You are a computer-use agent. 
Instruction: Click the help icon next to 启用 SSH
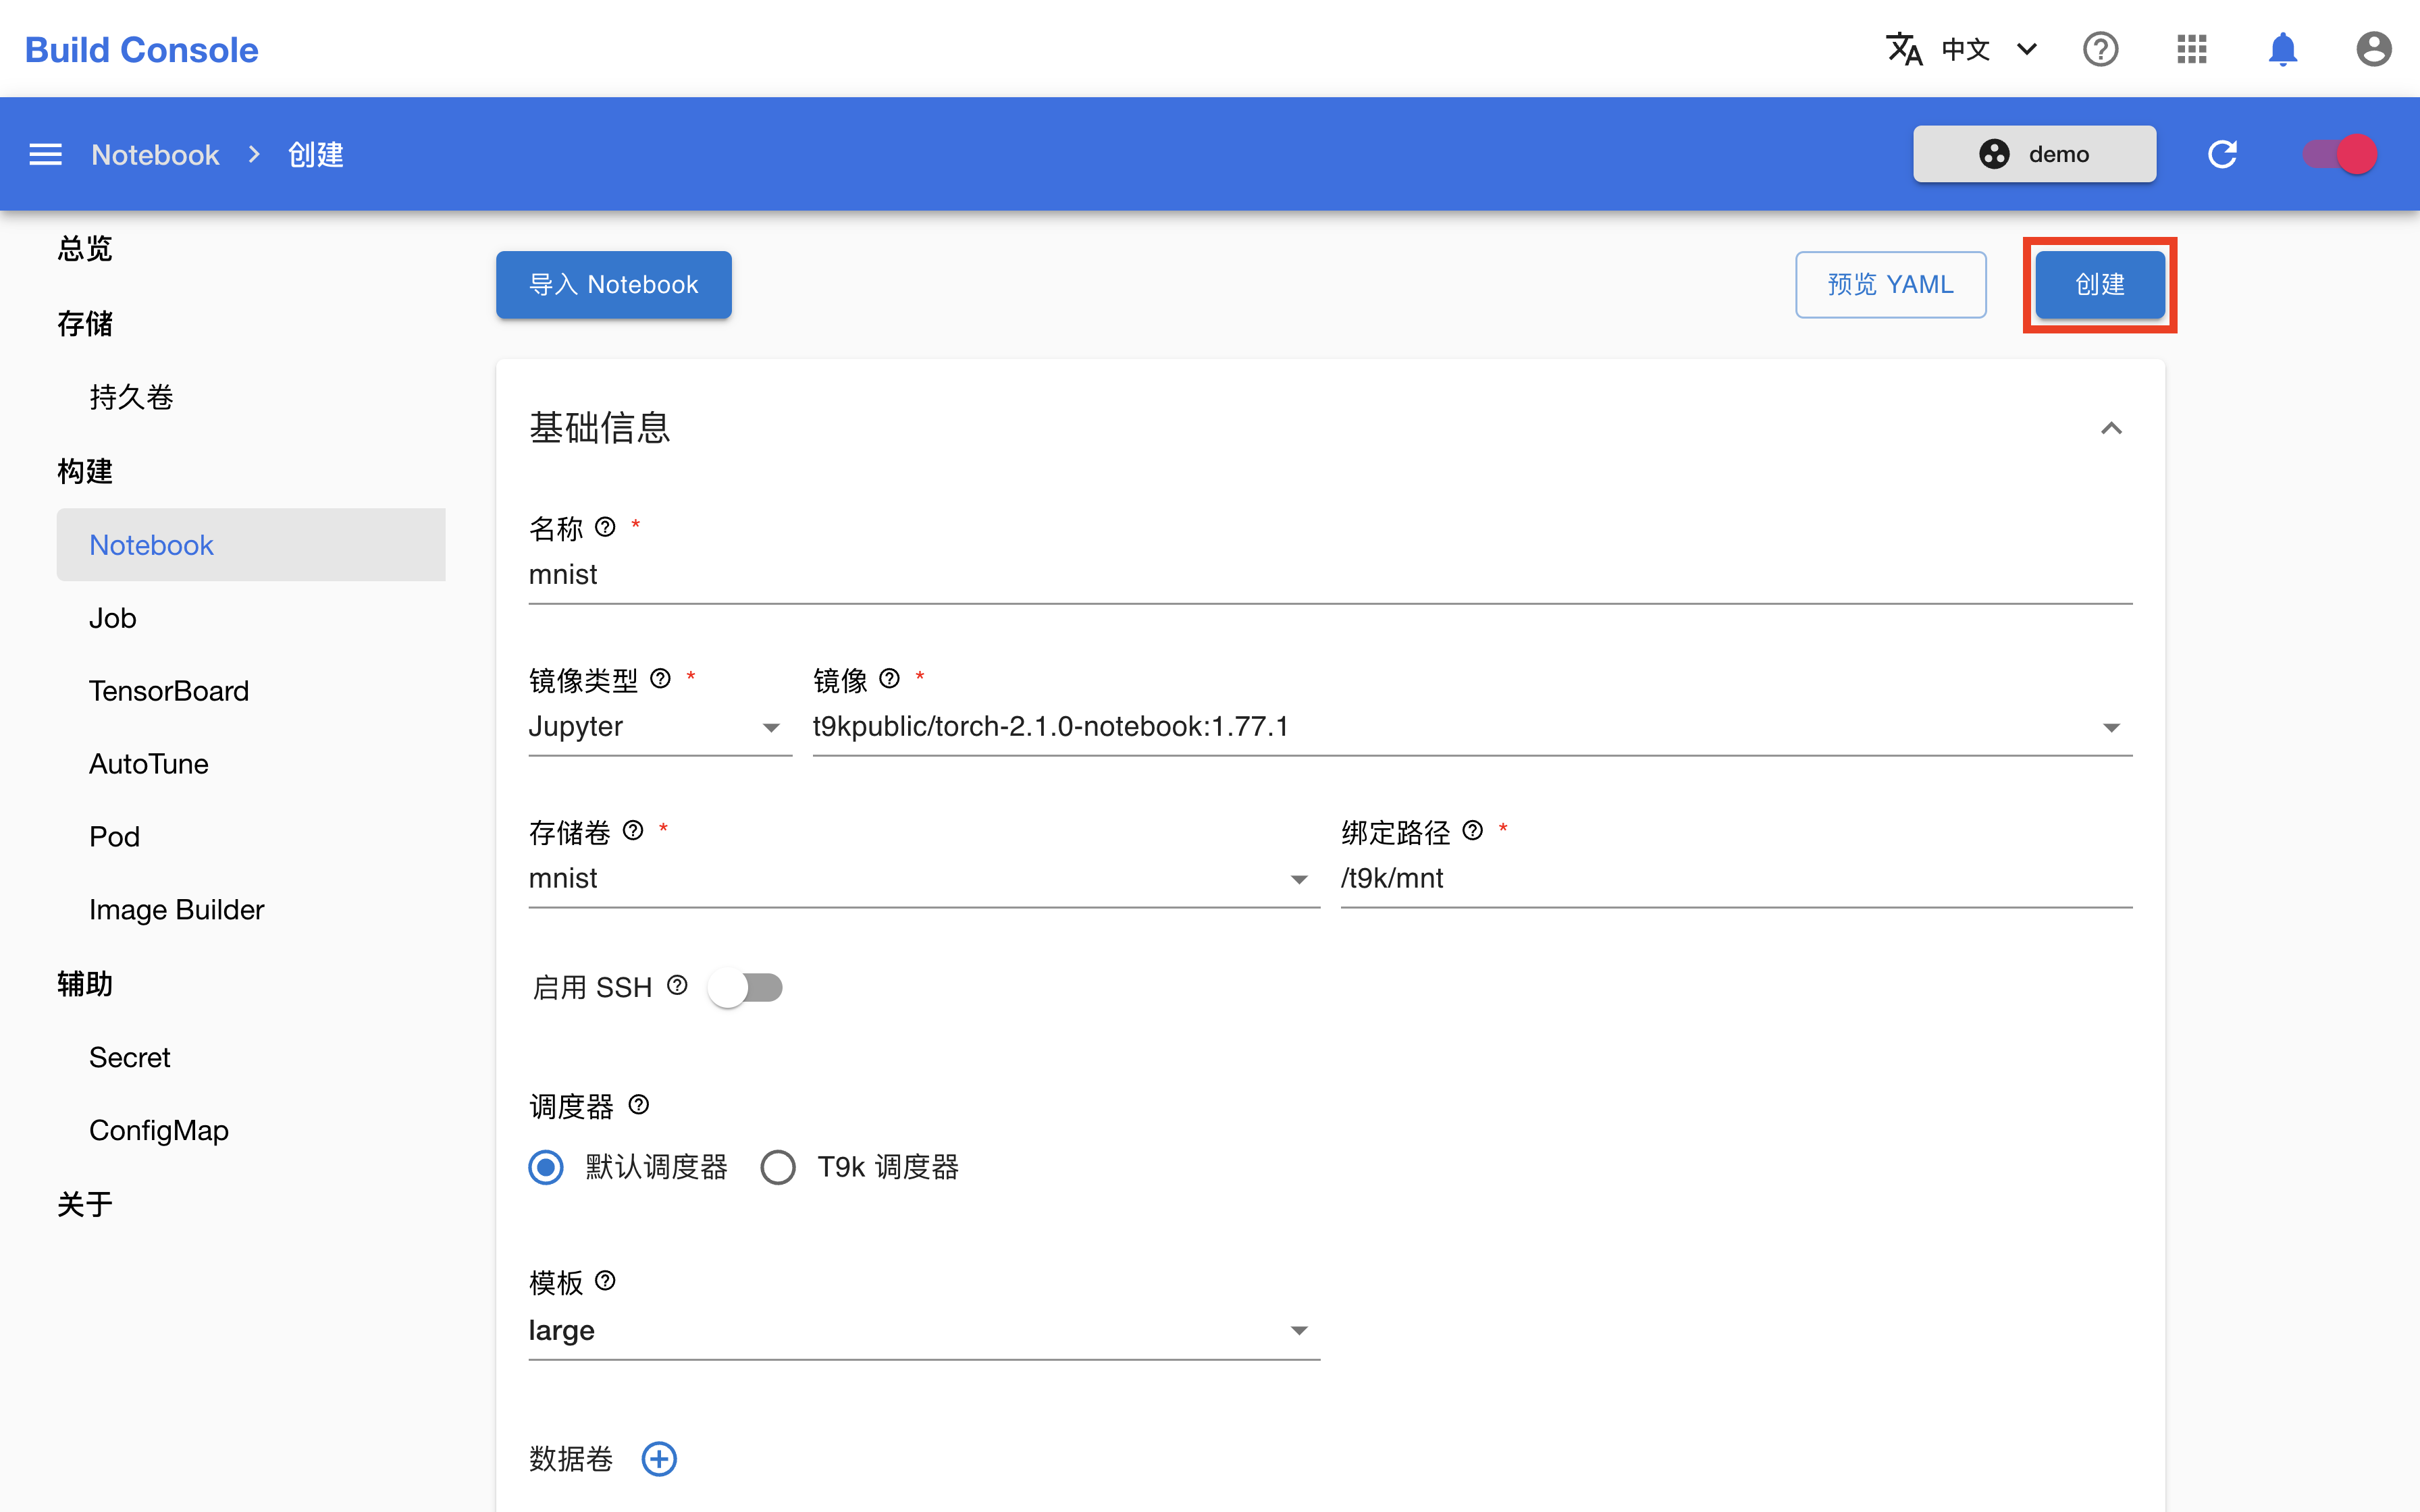click(677, 986)
